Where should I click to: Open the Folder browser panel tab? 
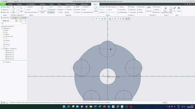click(14, 18)
